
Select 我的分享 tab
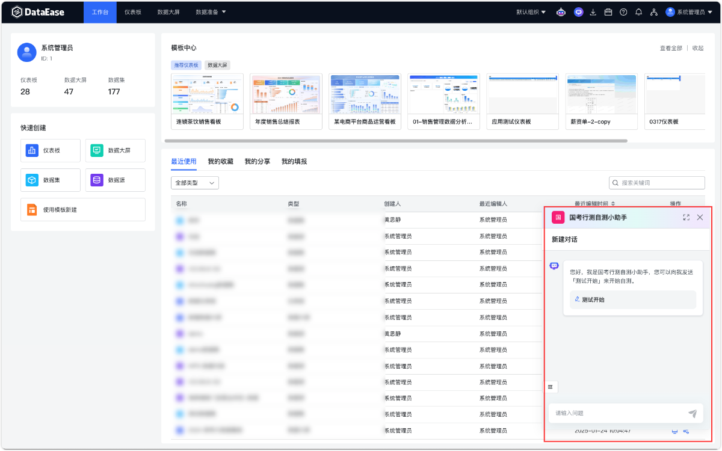(x=257, y=162)
